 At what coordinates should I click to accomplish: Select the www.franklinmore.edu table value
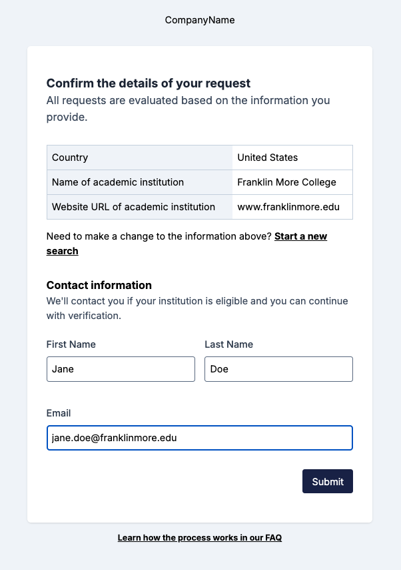pyautogui.click(x=288, y=207)
